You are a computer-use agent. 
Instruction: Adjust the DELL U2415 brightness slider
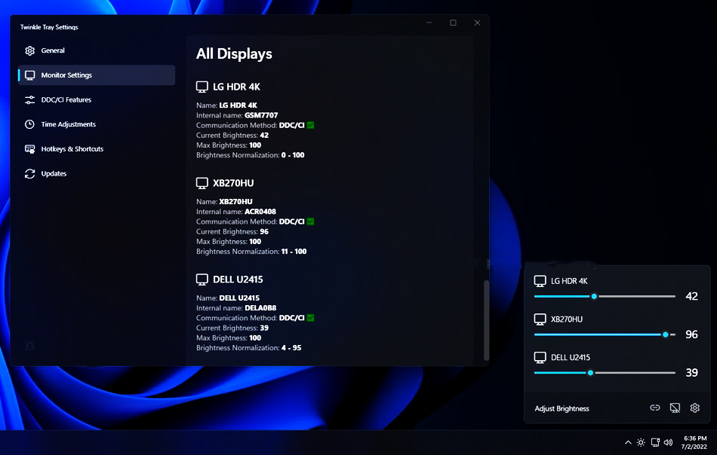[x=605, y=373]
